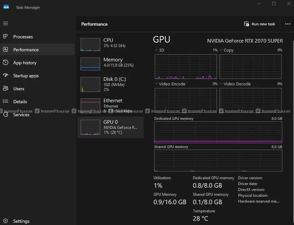This screenshot has height=225, width=294.
Task: Click the Copy engine graph
Action: click(250, 67)
